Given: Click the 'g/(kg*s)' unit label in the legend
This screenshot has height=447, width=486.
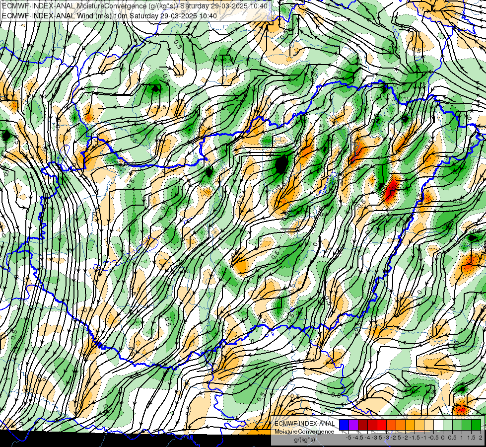Looking at the screenshot, I should coord(304,440).
